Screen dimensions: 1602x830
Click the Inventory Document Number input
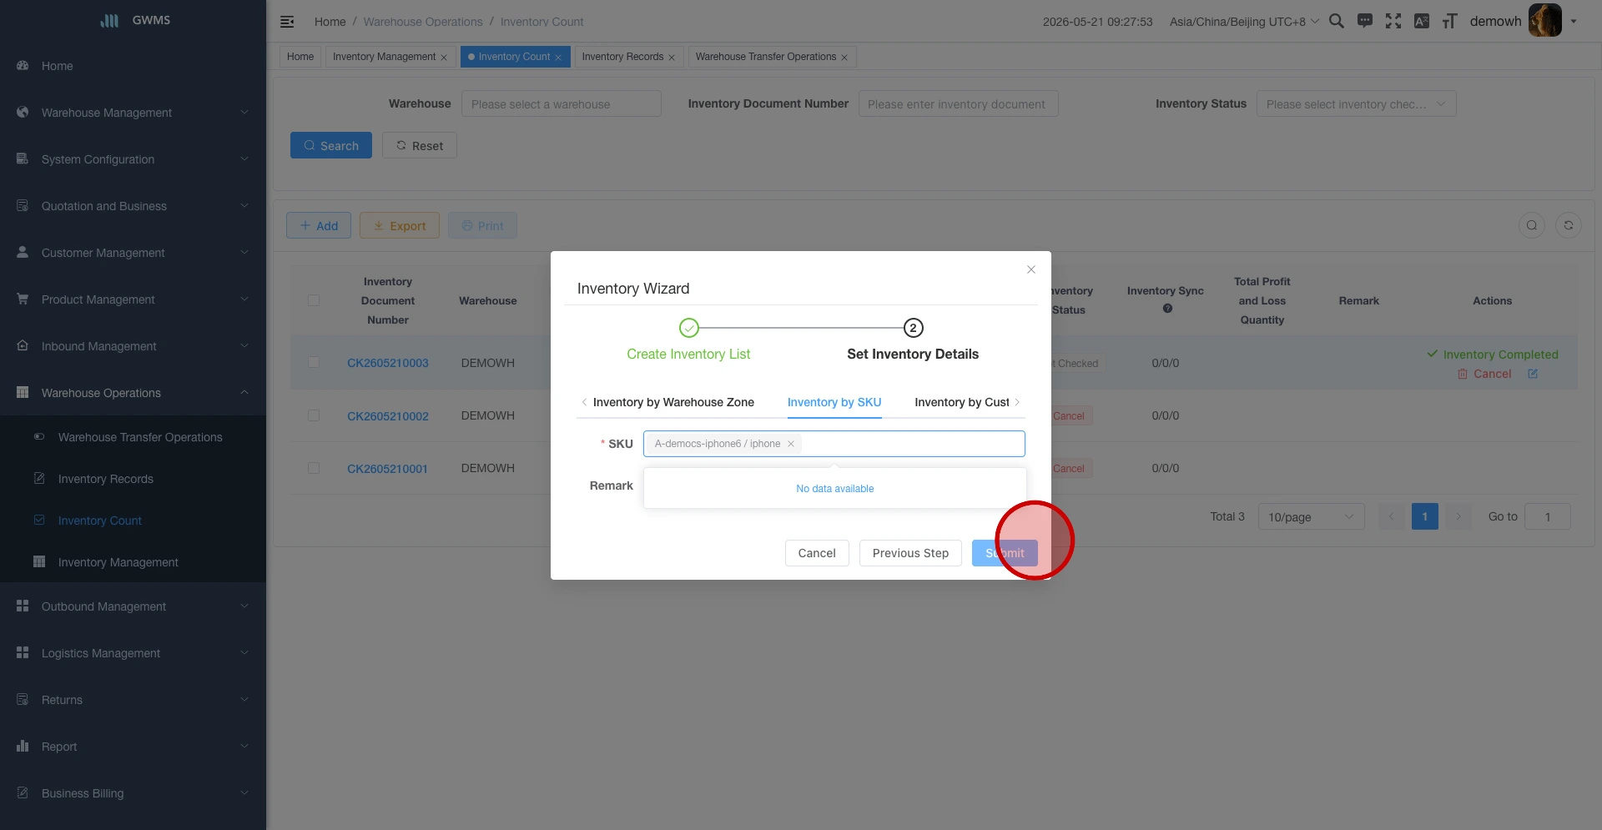pos(958,104)
